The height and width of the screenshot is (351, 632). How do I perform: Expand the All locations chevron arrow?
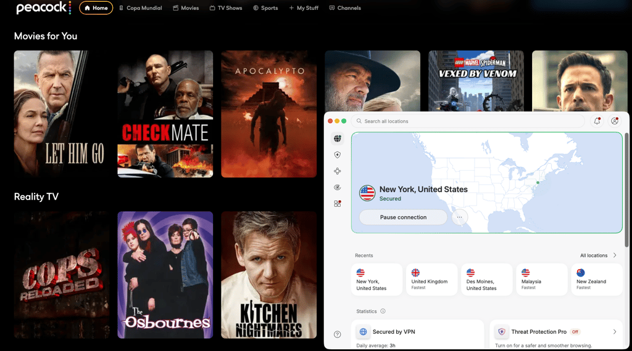(x=615, y=256)
